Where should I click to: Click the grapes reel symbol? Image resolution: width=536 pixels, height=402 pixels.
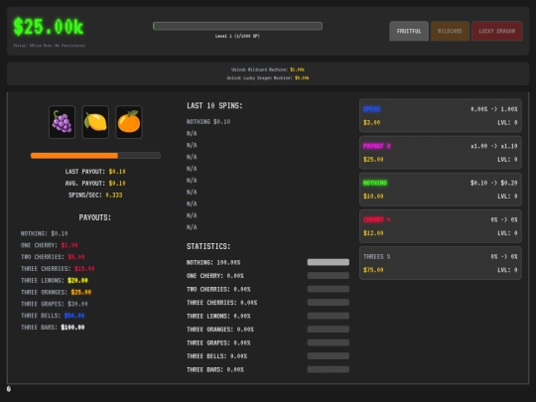(62, 122)
